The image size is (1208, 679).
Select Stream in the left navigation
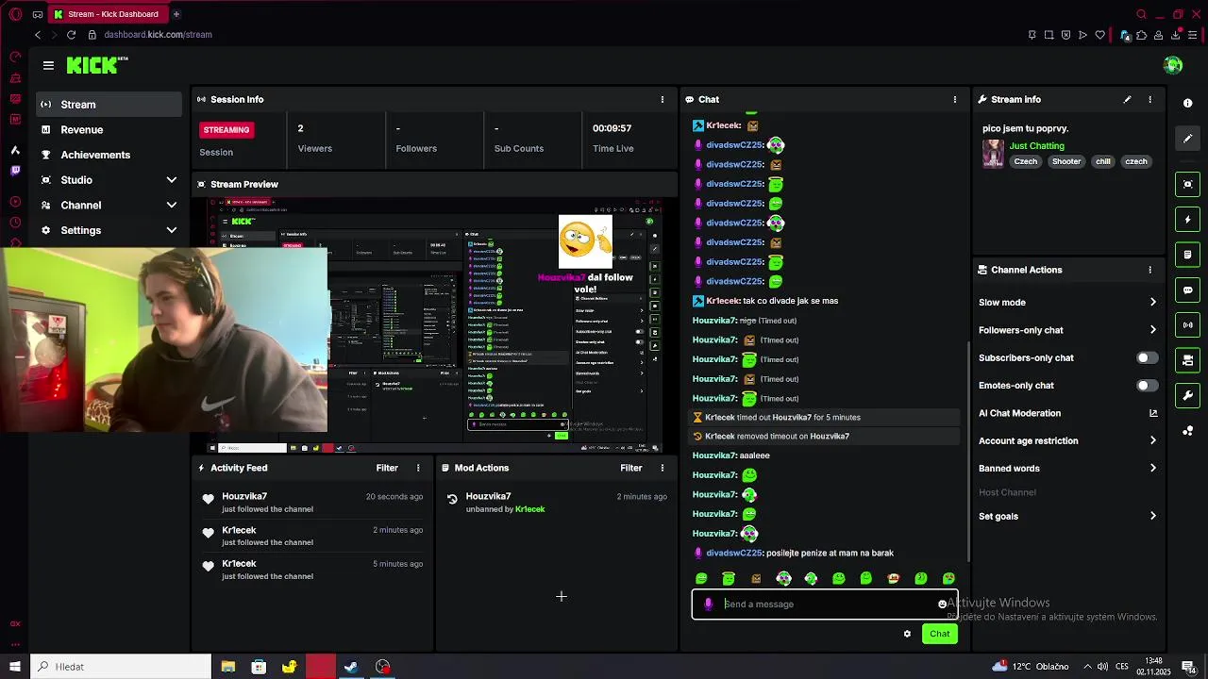click(109, 105)
